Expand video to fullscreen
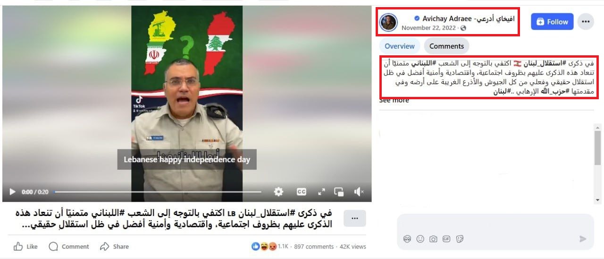Screen dimensions: 604x259 pos(321,192)
